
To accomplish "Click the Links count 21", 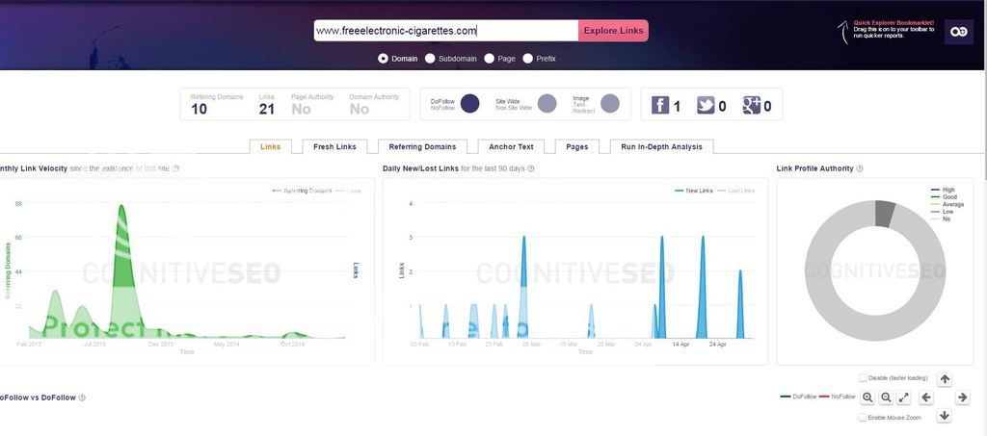I will [x=266, y=109].
